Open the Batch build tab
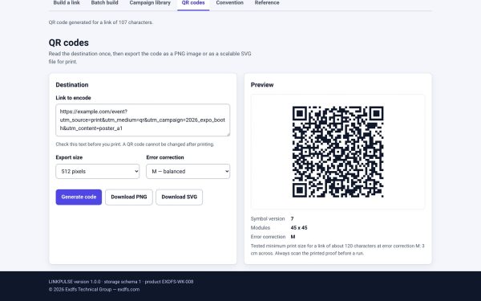481x301 pixels. pyautogui.click(x=104, y=3)
